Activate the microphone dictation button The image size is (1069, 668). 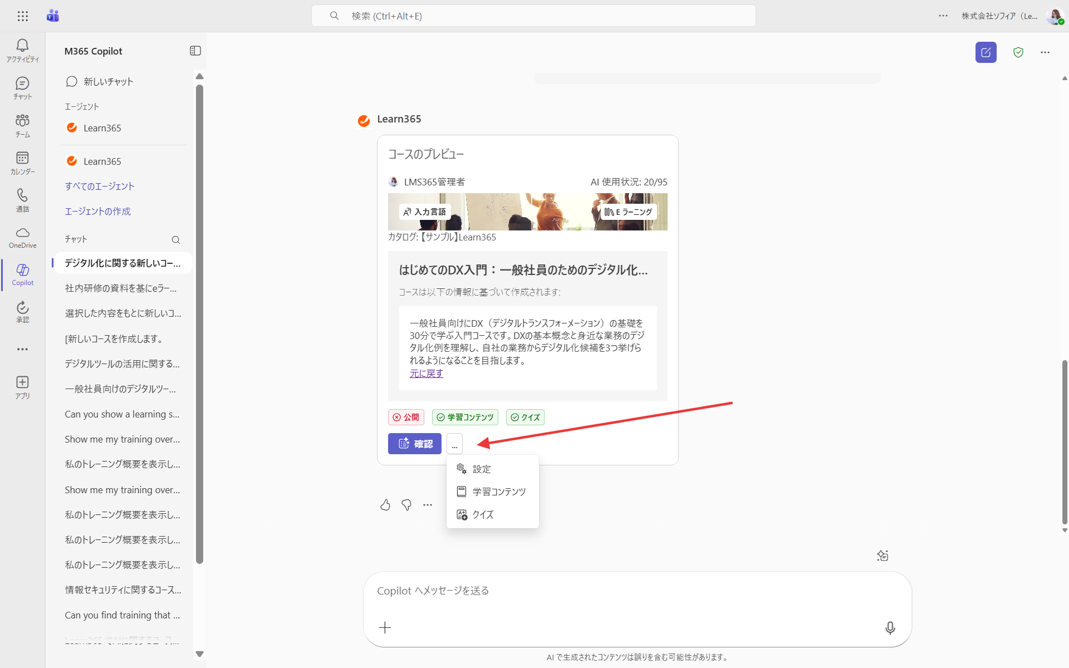click(x=890, y=628)
